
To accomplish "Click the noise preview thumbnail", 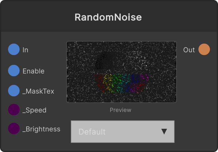I will 122,72.
